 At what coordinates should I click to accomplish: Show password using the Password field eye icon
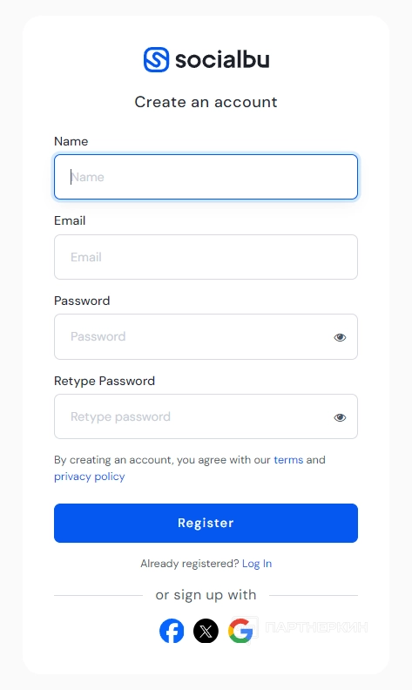[x=340, y=337]
